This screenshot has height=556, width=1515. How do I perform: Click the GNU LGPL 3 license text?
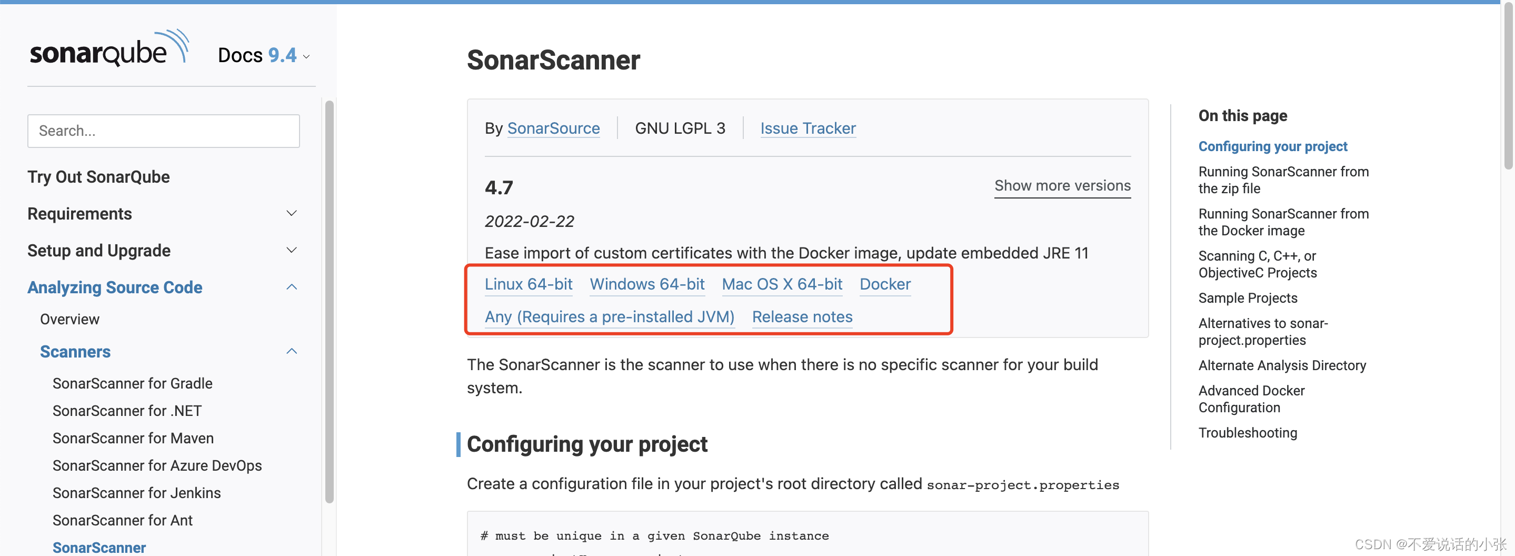click(x=680, y=128)
